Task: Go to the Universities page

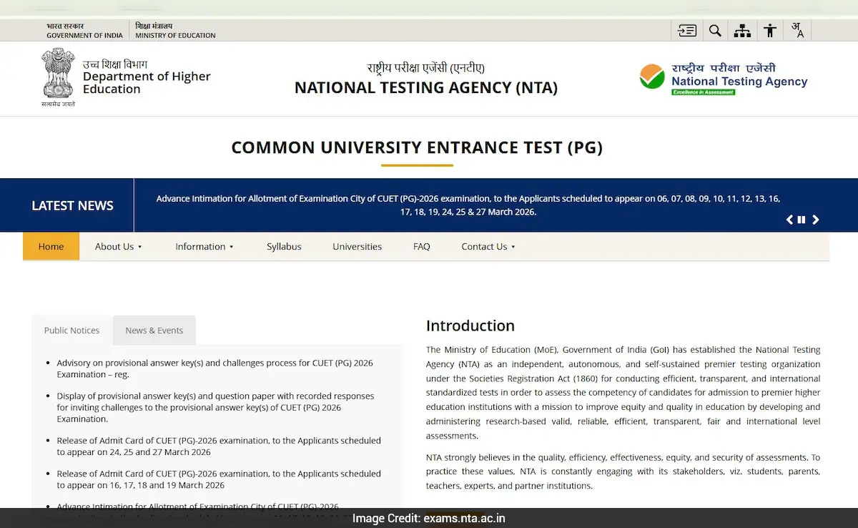Action: (x=357, y=246)
